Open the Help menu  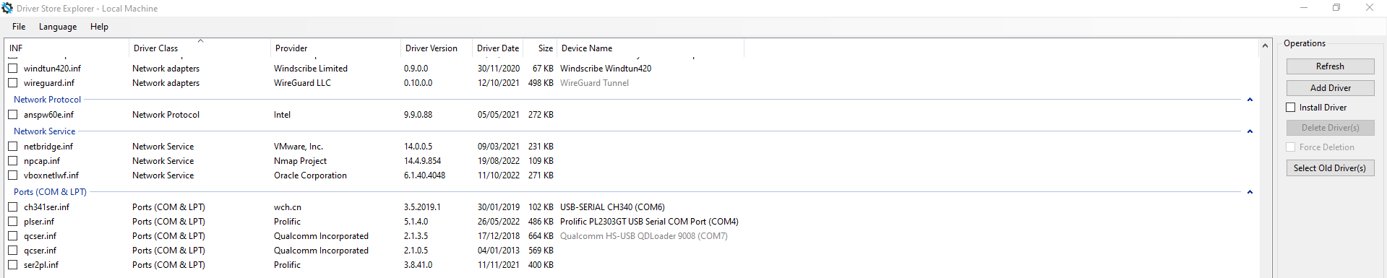[x=99, y=27]
